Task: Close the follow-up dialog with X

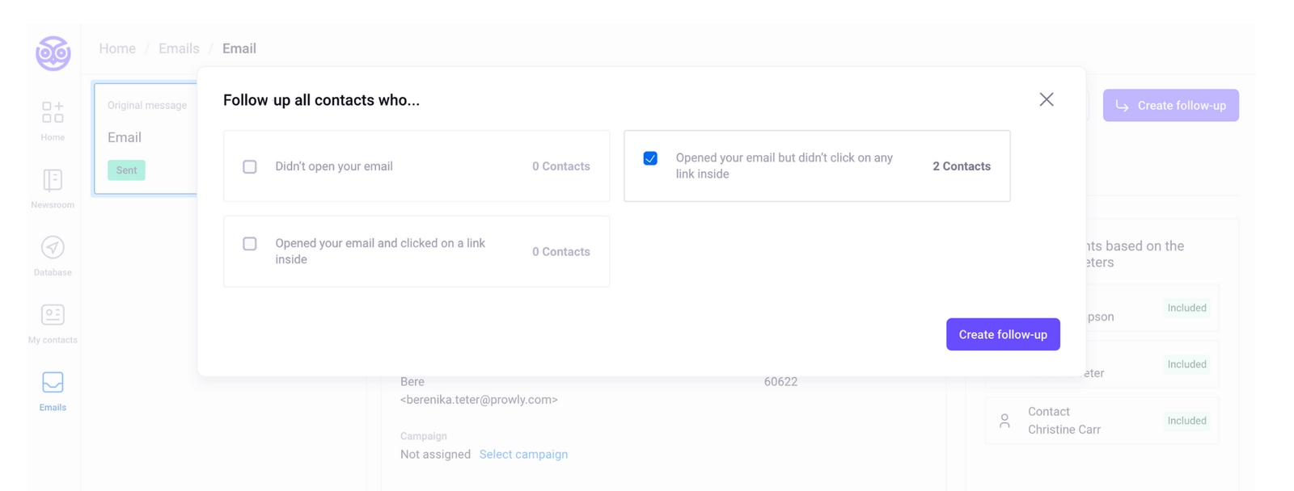Action: coord(1047,99)
